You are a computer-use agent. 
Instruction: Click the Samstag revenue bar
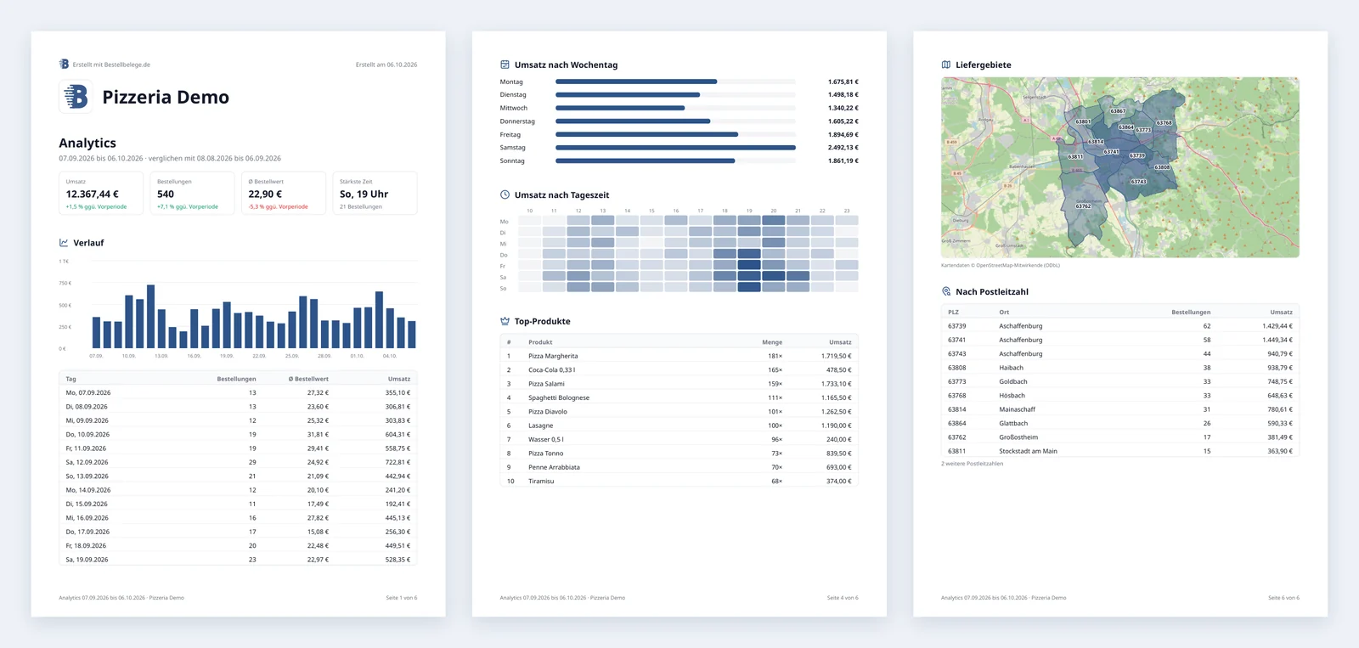coord(675,148)
